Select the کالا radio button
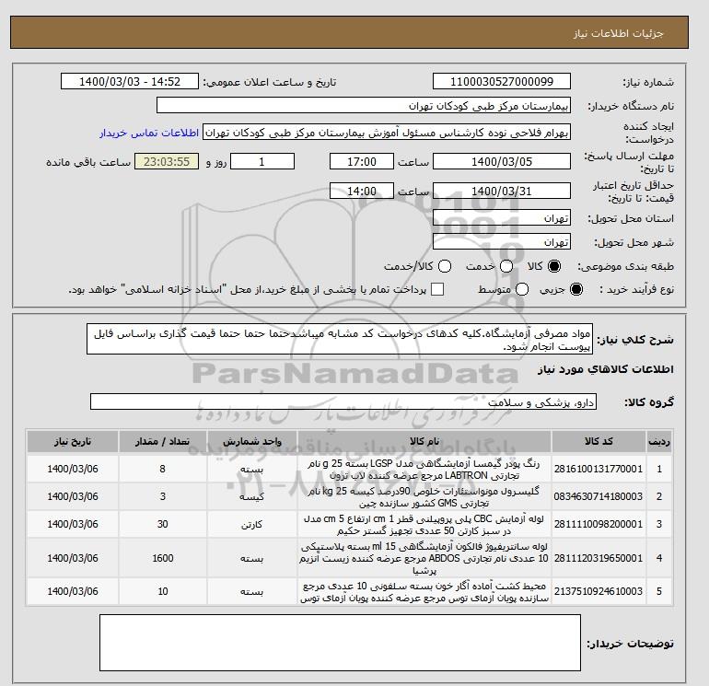This screenshot has width=709, height=686. (x=554, y=266)
